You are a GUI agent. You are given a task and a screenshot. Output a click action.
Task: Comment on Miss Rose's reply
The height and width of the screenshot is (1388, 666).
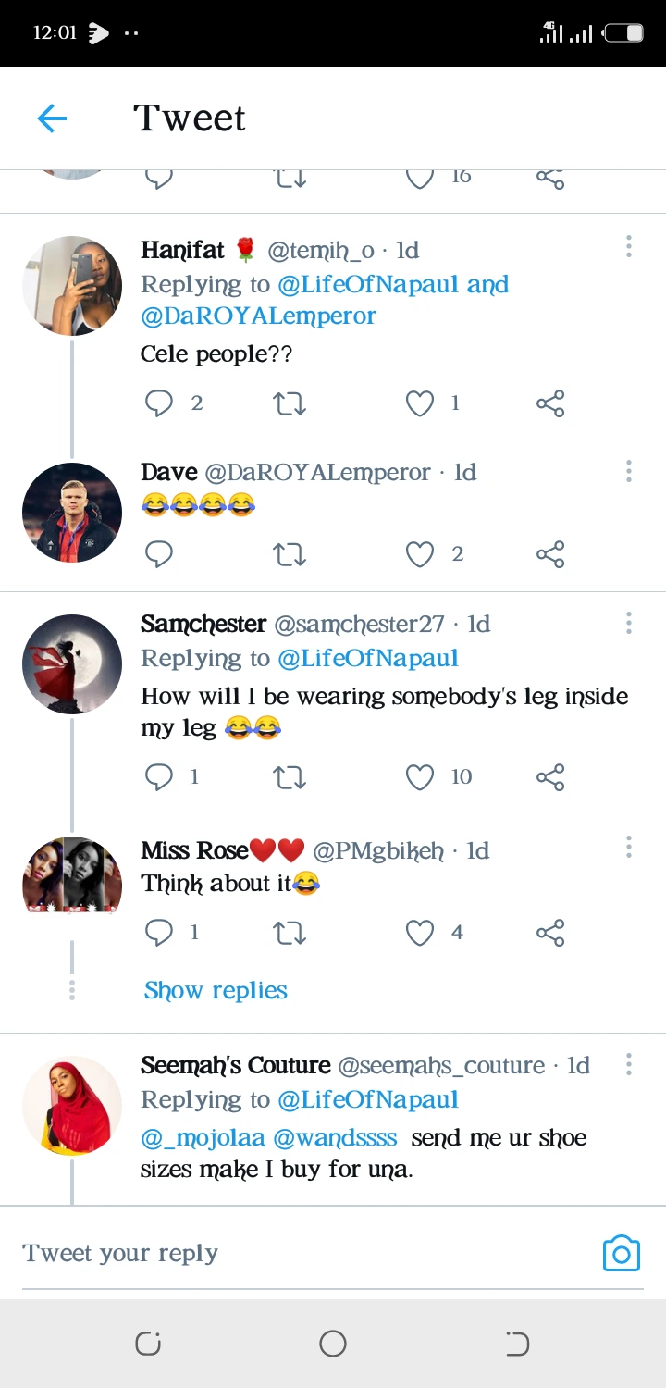pos(159,933)
